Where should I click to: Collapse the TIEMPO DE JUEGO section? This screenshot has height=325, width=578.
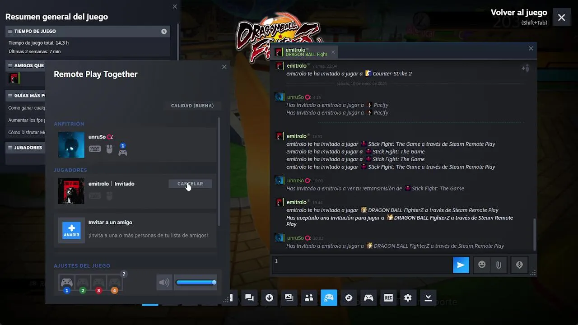pos(88,31)
